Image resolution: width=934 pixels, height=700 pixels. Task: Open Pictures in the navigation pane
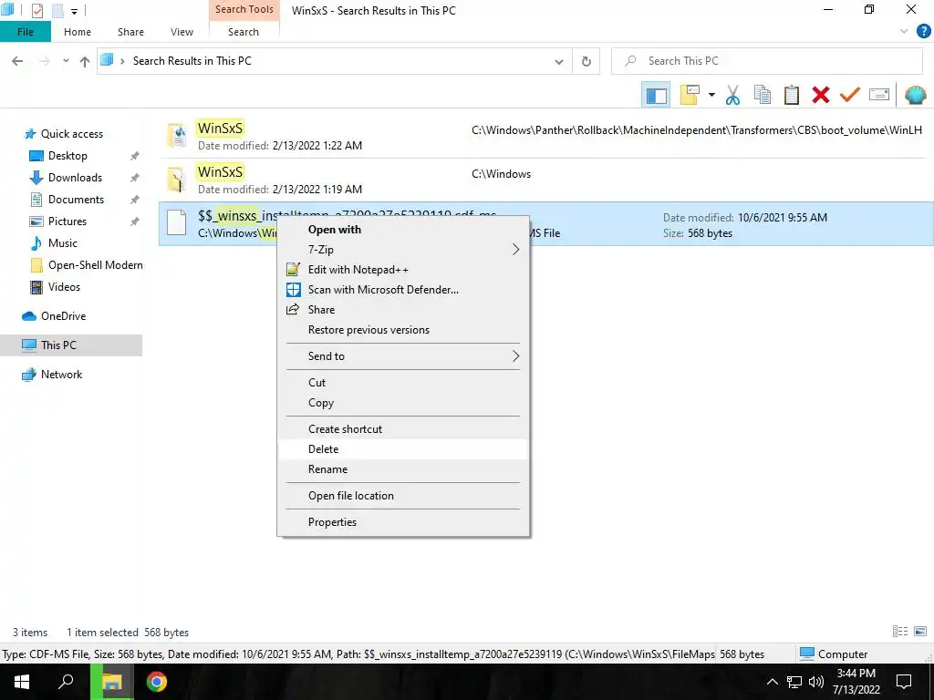click(x=67, y=221)
